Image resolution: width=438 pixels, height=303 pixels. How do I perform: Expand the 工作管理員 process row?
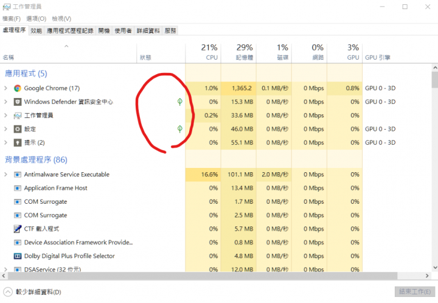(x=5, y=116)
